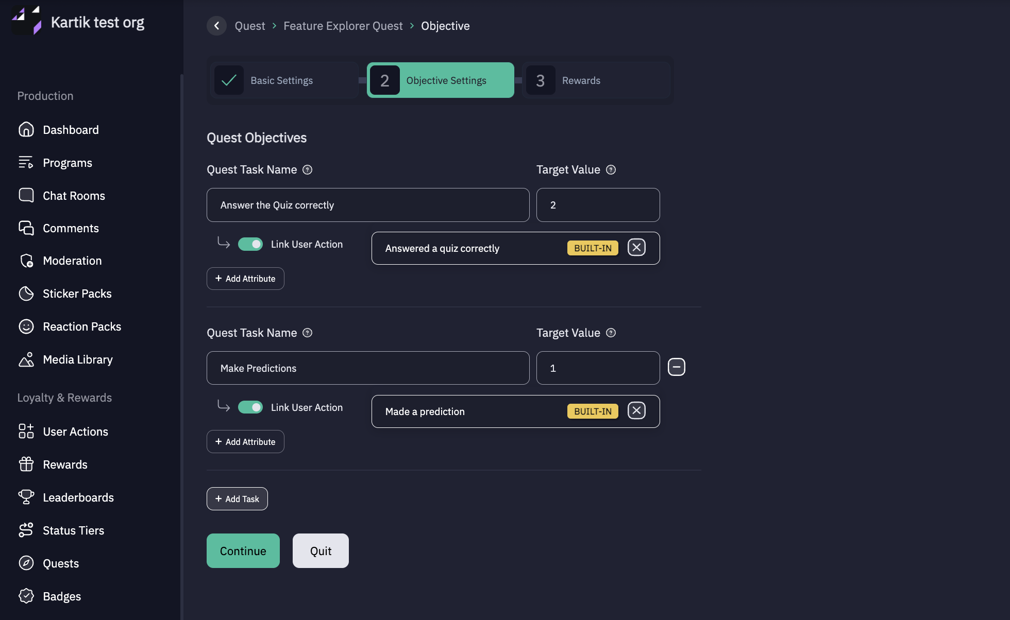Click the help icon beside the second Quest Task Name
The image size is (1010, 620).
[307, 333]
